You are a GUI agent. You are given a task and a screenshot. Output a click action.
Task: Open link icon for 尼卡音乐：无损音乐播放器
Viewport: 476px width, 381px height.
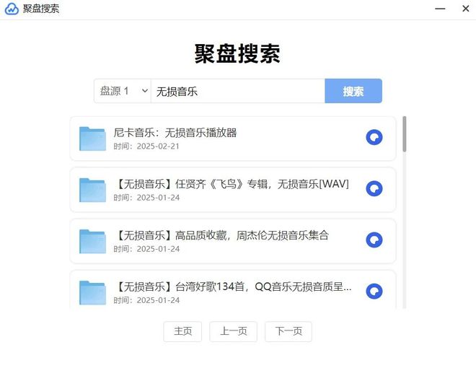pyautogui.click(x=374, y=137)
